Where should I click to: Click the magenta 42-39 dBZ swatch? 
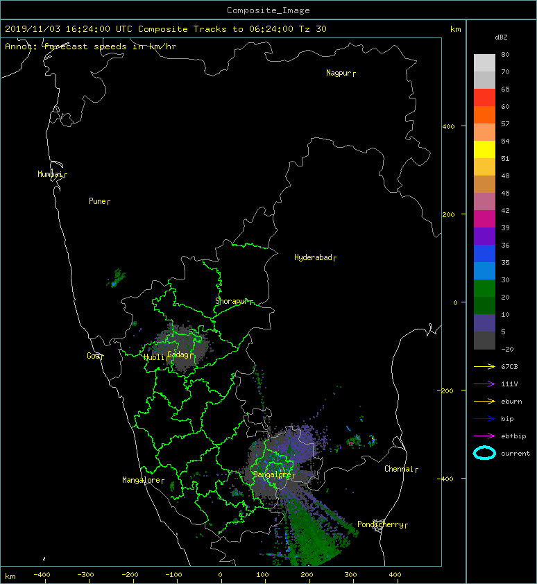pos(484,219)
